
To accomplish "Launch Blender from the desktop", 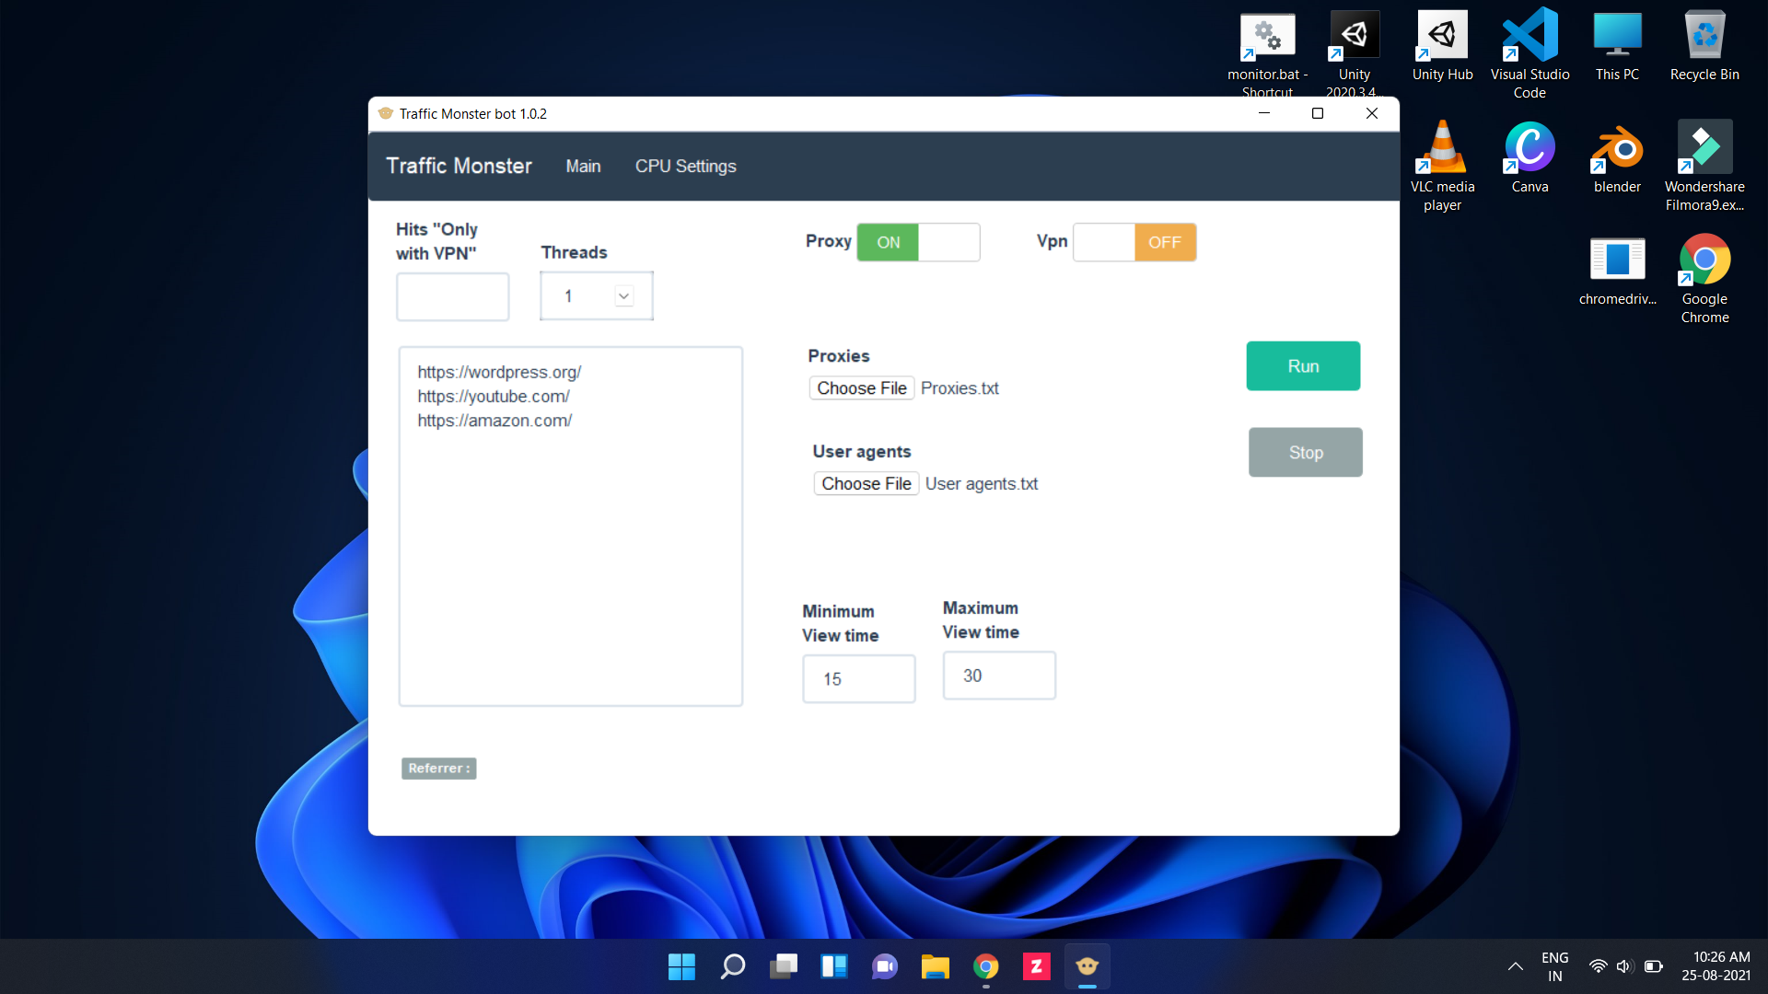I will [1617, 147].
